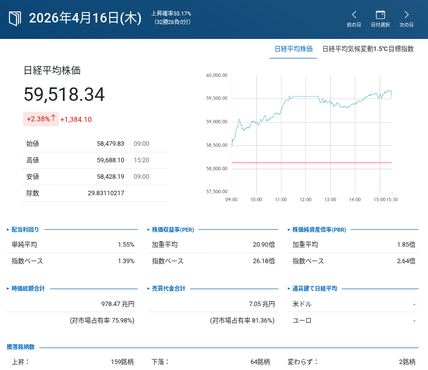The height and width of the screenshot is (370, 428).
Task: Go to next day with right chevron
Action: click(x=407, y=15)
